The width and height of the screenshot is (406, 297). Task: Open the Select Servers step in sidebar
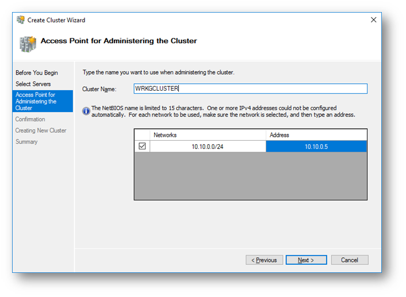pos(33,84)
